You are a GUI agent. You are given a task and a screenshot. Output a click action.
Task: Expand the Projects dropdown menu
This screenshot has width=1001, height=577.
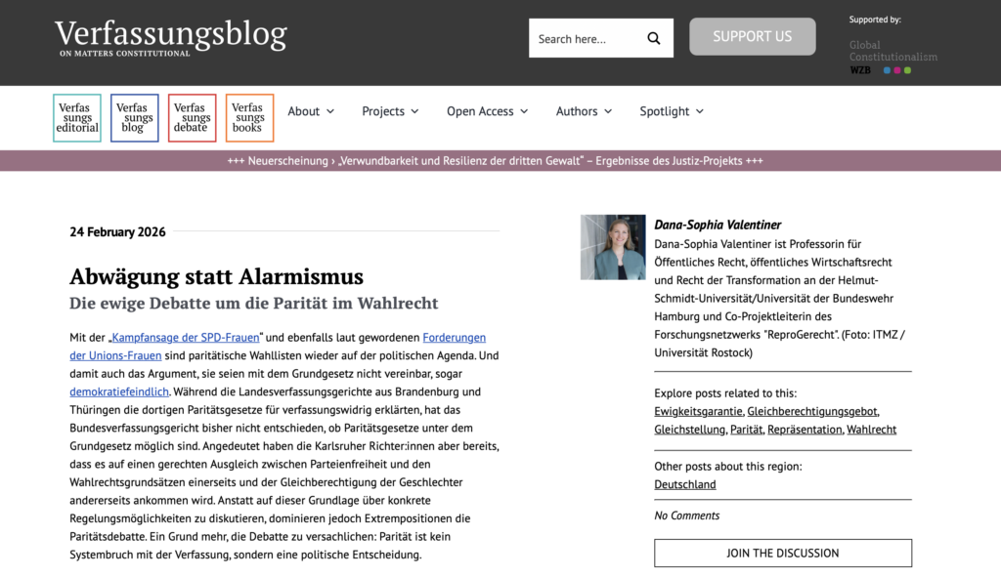(390, 111)
